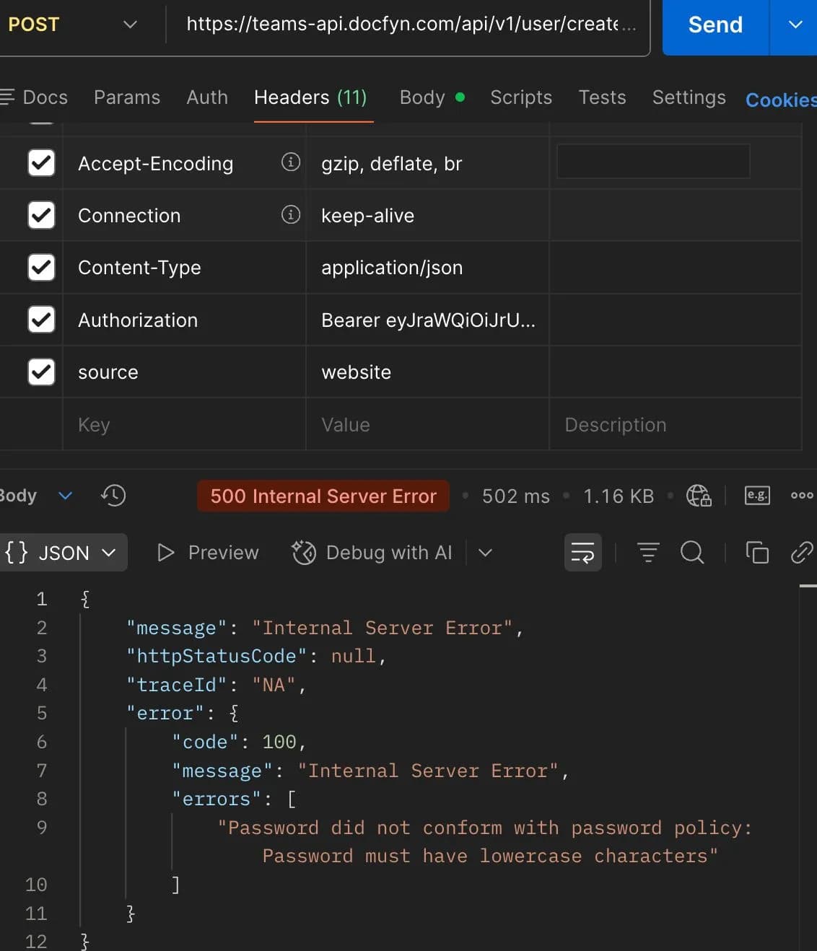Image resolution: width=817 pixels, height=951 pixels.
Task: Click the request URL field
Action: tap(411, 24)
